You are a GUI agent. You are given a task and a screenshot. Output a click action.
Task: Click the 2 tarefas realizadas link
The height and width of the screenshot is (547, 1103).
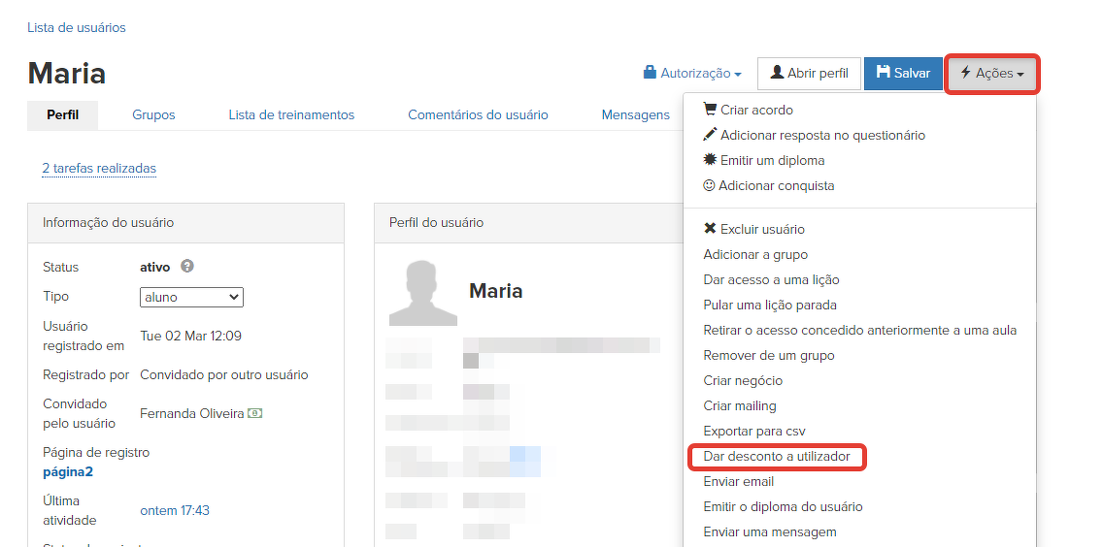click(99, 169)
